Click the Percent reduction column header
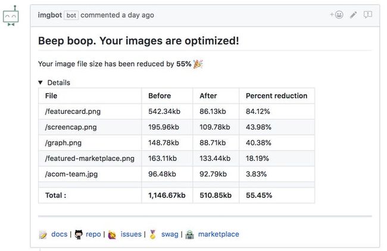Image resolution: width=387 pixels, height=251 pixels. click(276, 96)
